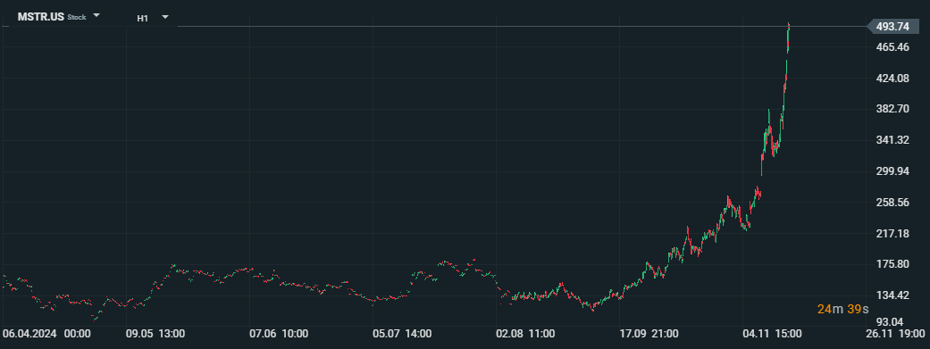This screenshot has width=930, height=349.
Task: Click the 217.18 price level label
Action: [892, 234]
